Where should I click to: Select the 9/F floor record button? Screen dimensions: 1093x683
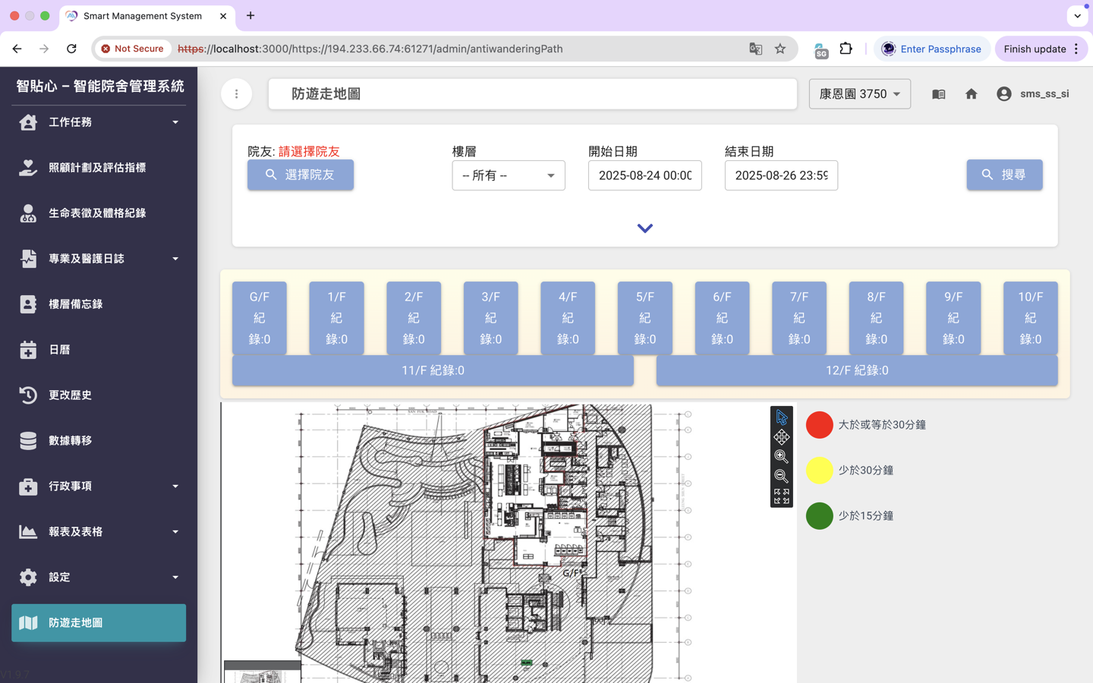953,318
